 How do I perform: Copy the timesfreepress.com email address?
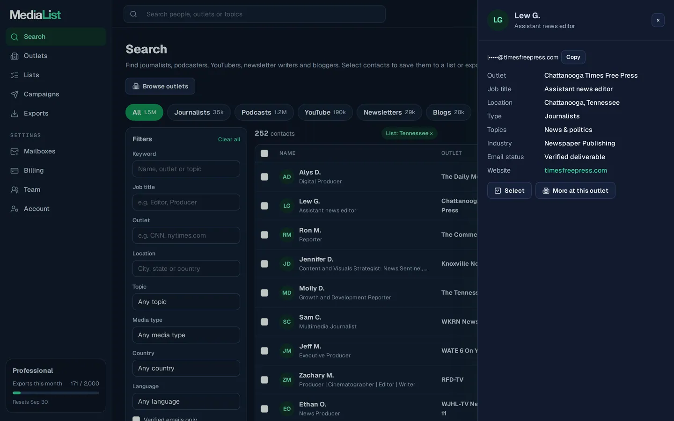tap(573, 57)
